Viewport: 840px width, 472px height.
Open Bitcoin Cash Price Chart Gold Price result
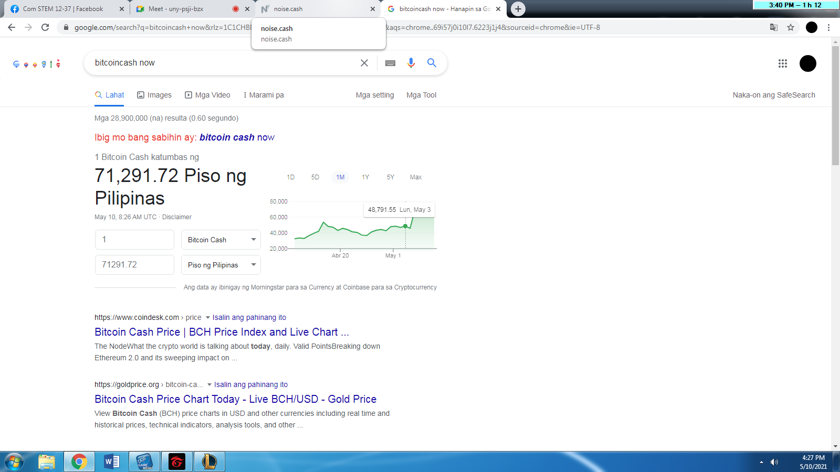tap(235, 399)
